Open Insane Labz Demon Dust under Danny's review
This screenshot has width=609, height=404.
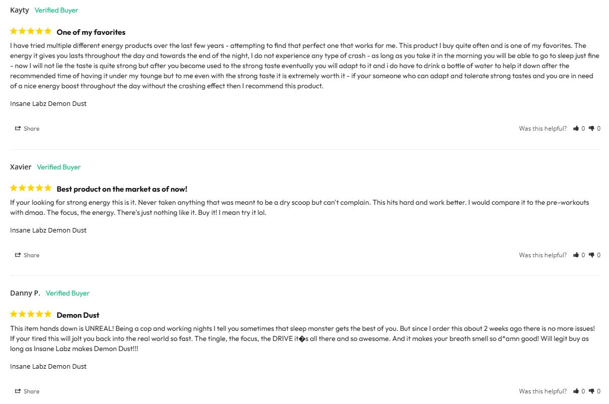point(48,366)
